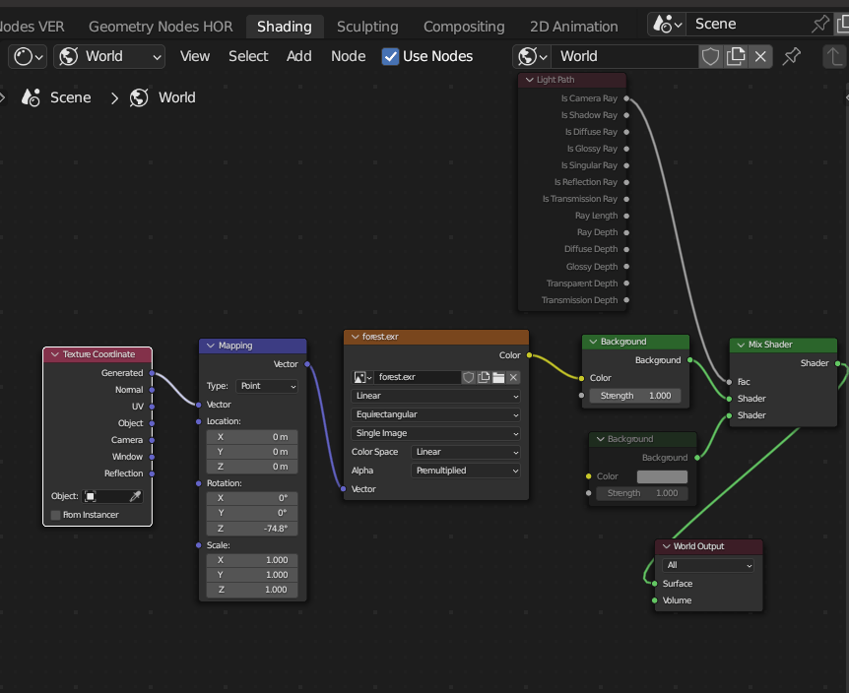
Task: Collapse the Texture Coordinate node
Action: [55, 354]
